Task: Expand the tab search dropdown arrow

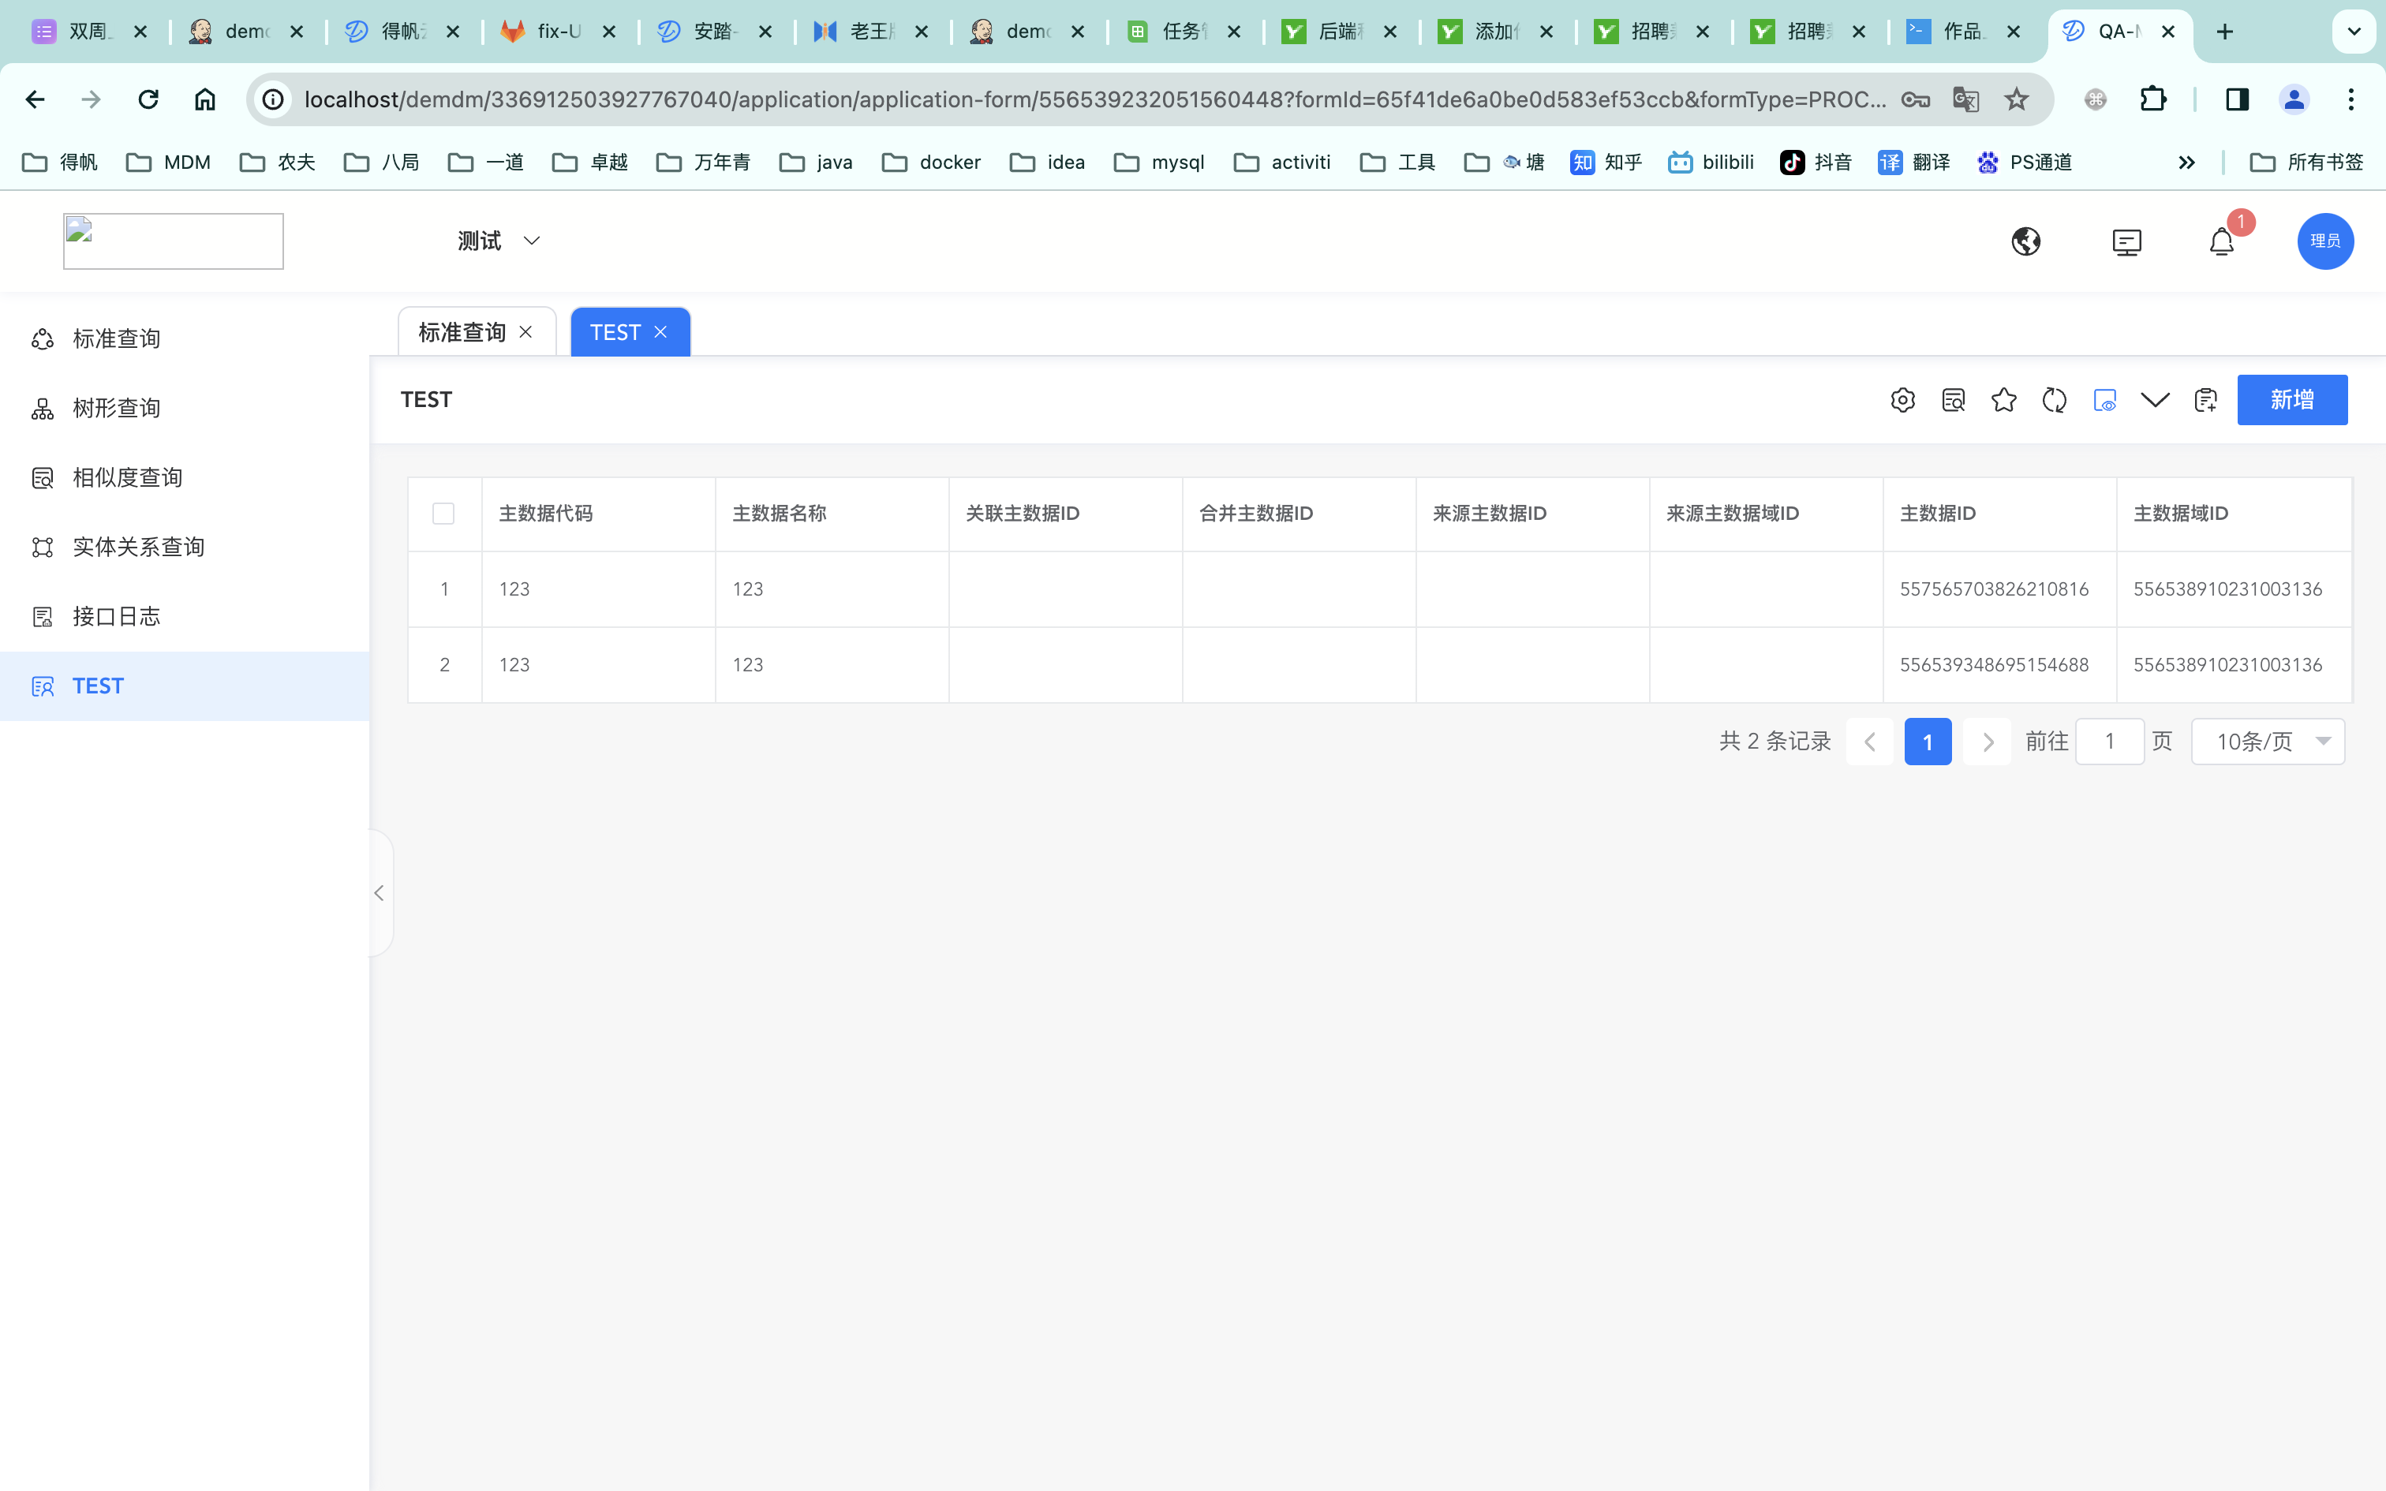Action: [x=2354, y=32]
